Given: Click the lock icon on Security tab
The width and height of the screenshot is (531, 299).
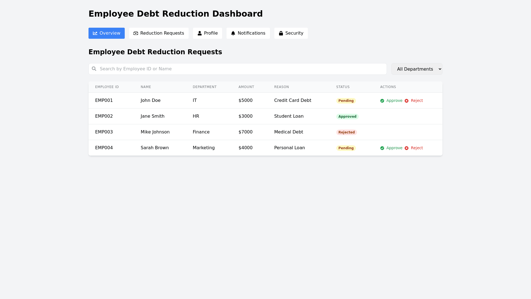Looking at the screenshot, I should [281, 33].
